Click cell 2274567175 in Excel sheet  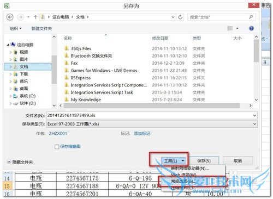[x=82, y=178]
